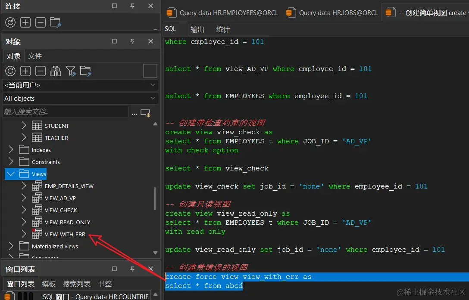Click the Indexes folder icon
Viewport: 469px width, 300px height.
click(x=24, y=149)
